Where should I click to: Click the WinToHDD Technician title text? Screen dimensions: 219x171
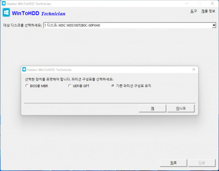[39, 14]
